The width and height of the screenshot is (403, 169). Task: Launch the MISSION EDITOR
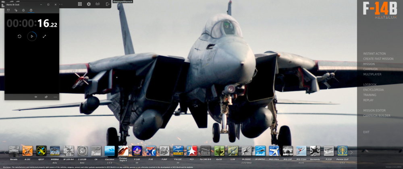(374, 111)
